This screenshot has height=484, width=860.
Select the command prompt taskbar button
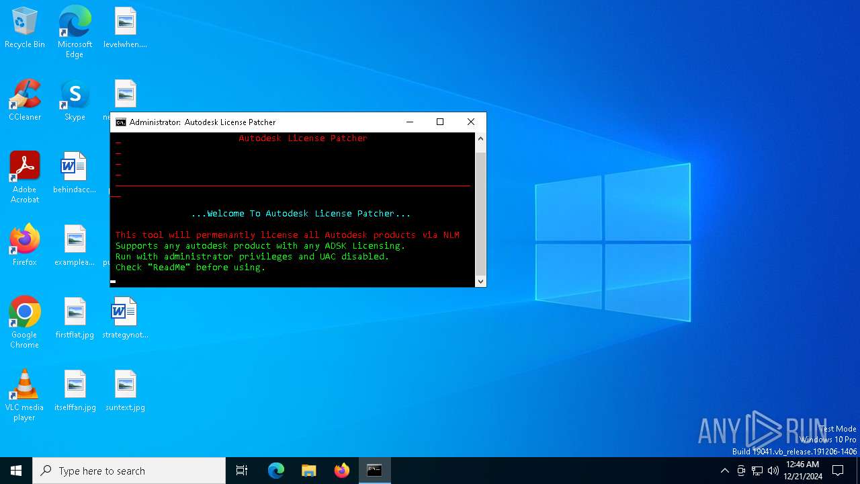(374, 471)
